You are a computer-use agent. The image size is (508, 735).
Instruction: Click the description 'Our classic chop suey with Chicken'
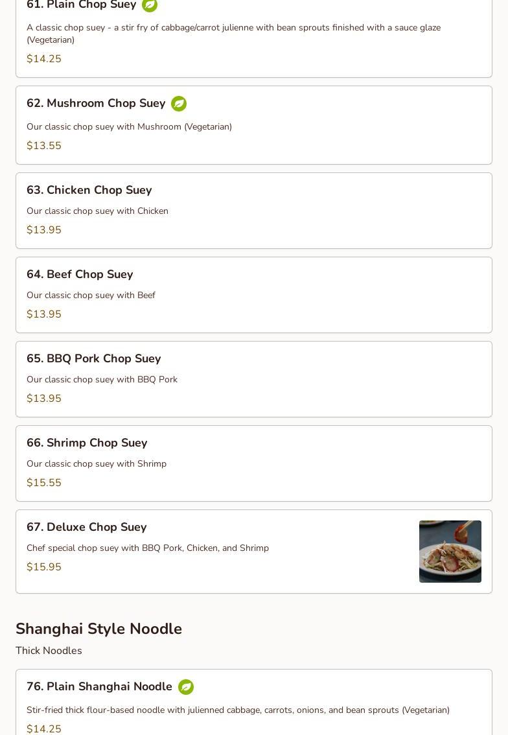[x=97, y=211]
